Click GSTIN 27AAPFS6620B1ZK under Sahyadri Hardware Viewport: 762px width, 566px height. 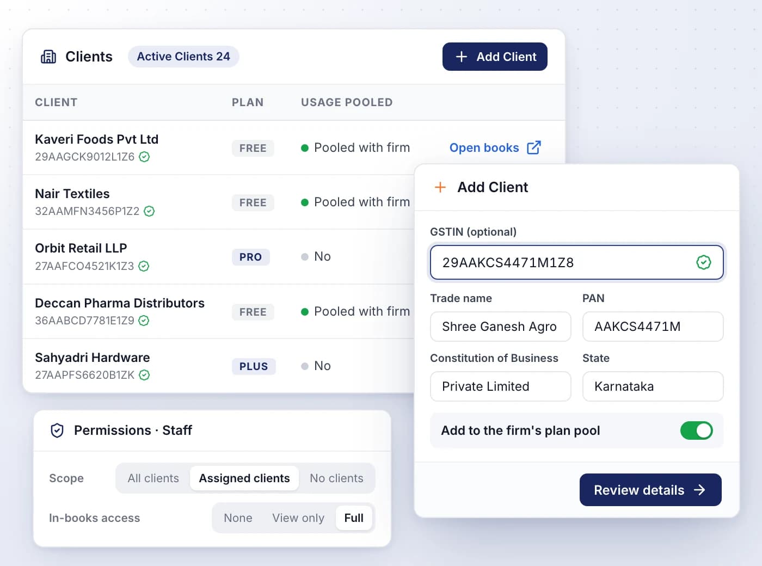coord(84,375)
